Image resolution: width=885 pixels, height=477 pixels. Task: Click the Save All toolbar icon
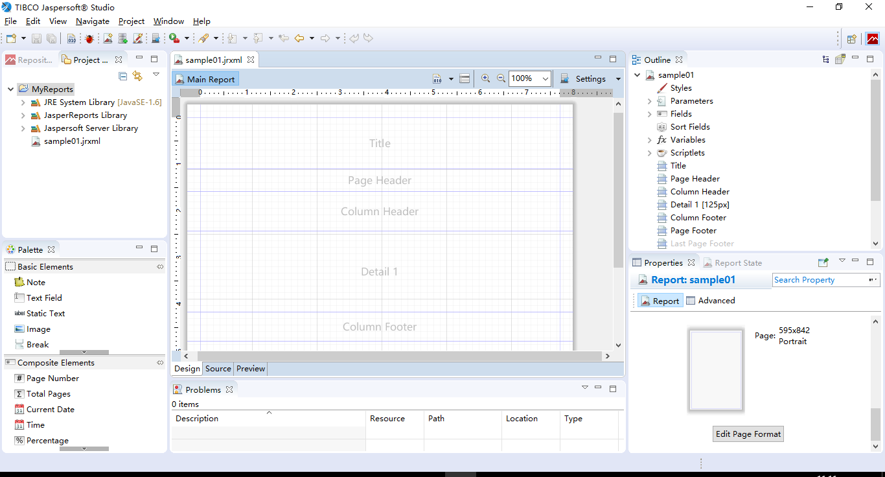click(x=51, y=39)
